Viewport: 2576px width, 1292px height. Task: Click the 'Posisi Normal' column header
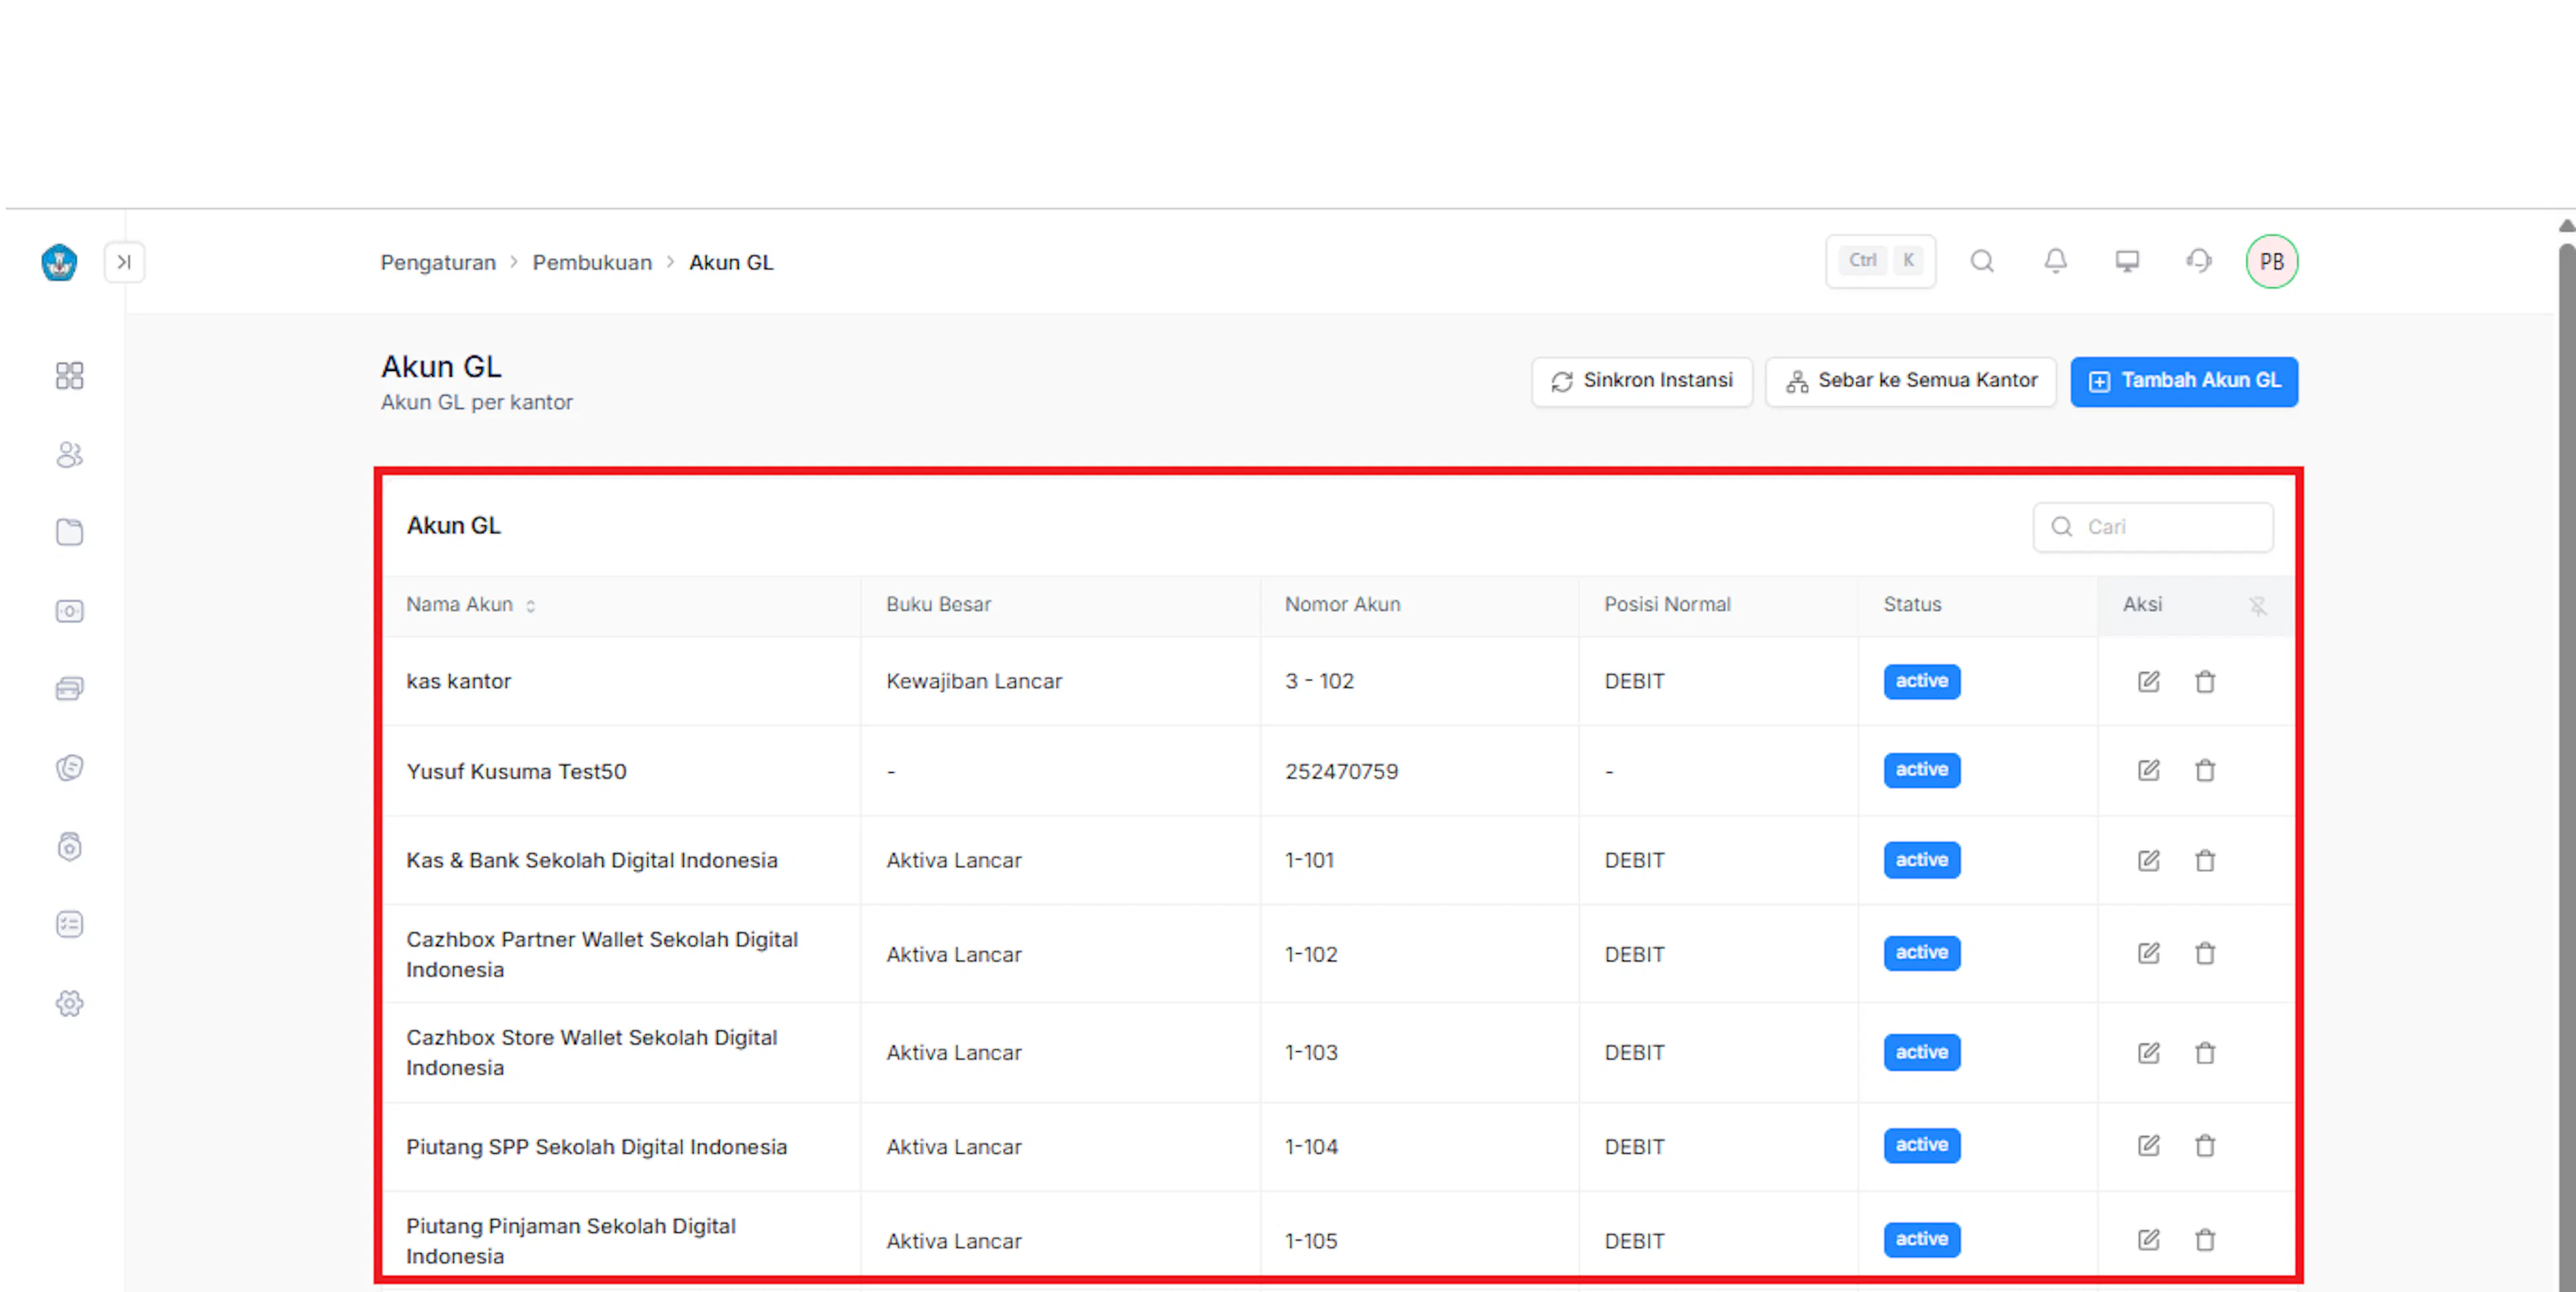1667,604
